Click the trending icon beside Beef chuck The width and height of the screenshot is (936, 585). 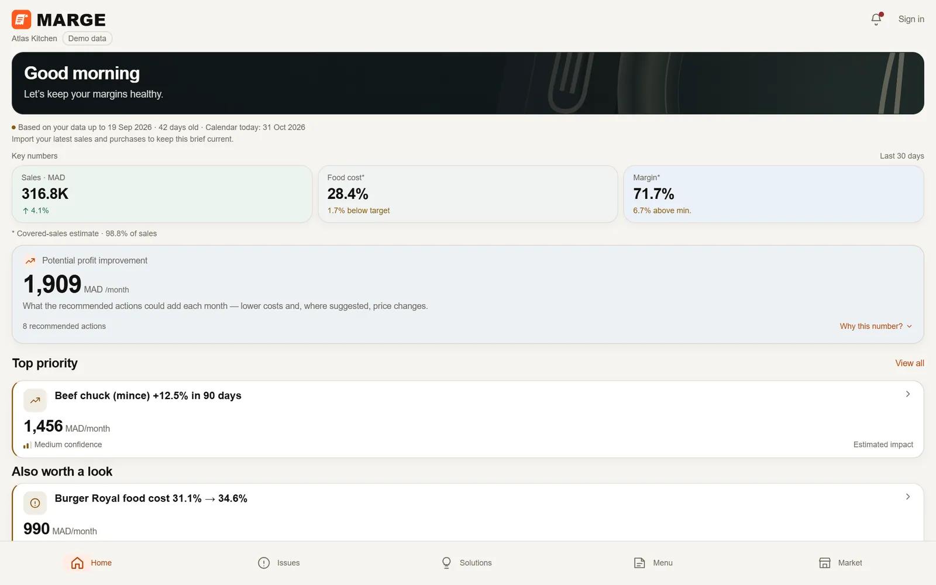click(35, 401)
